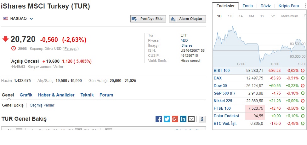Share by email envelope icon
The image size is (307, 145).
pos(191,119)
